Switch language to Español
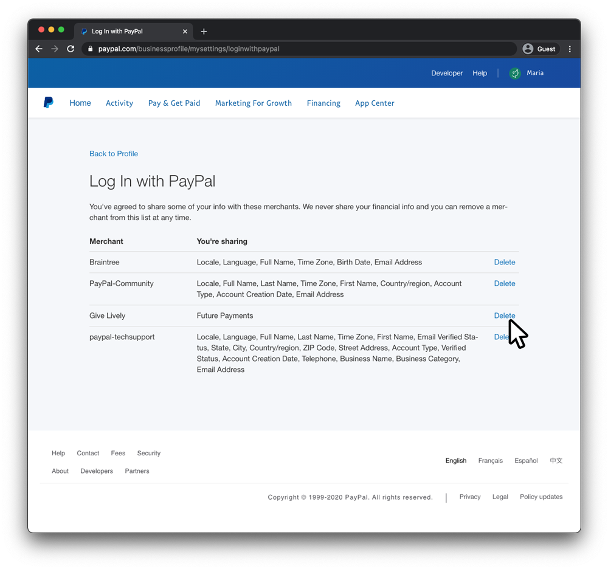The height and width of the screenshot is (569, 608). [x=526, y=460]
